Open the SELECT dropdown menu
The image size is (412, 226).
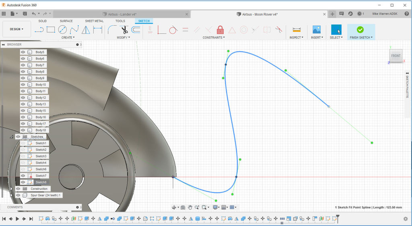pyautogui.click(x=336, y=37)
